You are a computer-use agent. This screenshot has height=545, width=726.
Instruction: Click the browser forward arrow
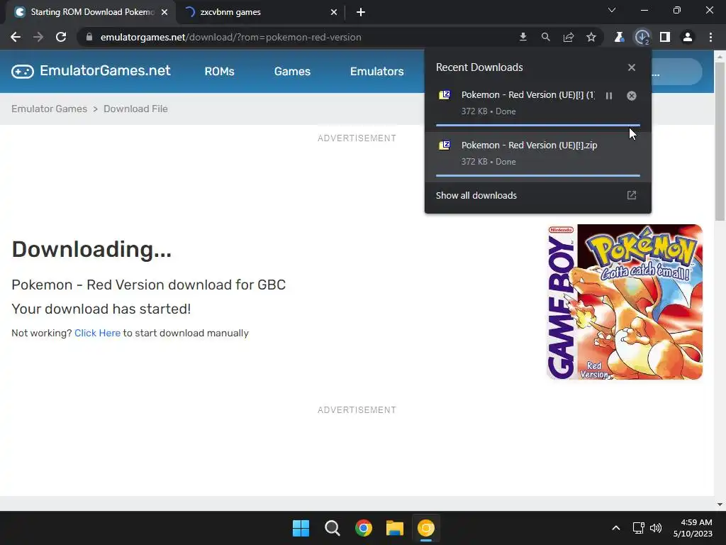coord(38,37)
